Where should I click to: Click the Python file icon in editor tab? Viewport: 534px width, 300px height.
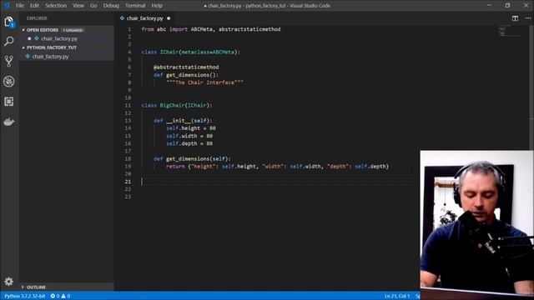123,18
